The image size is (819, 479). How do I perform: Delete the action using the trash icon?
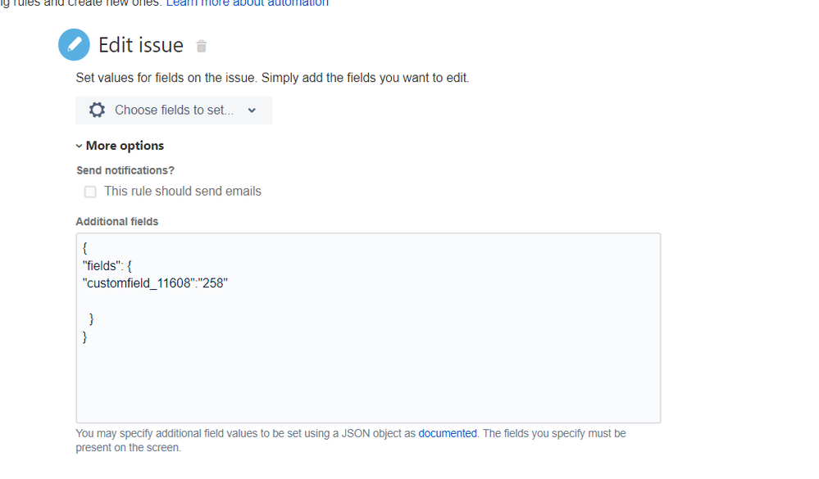(201, 46)
